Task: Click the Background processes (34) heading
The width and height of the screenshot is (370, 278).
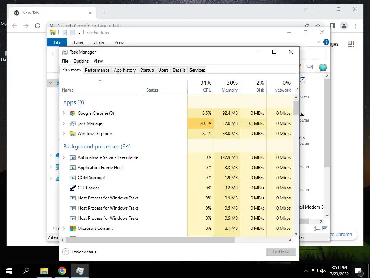Action: coord(97,147)
